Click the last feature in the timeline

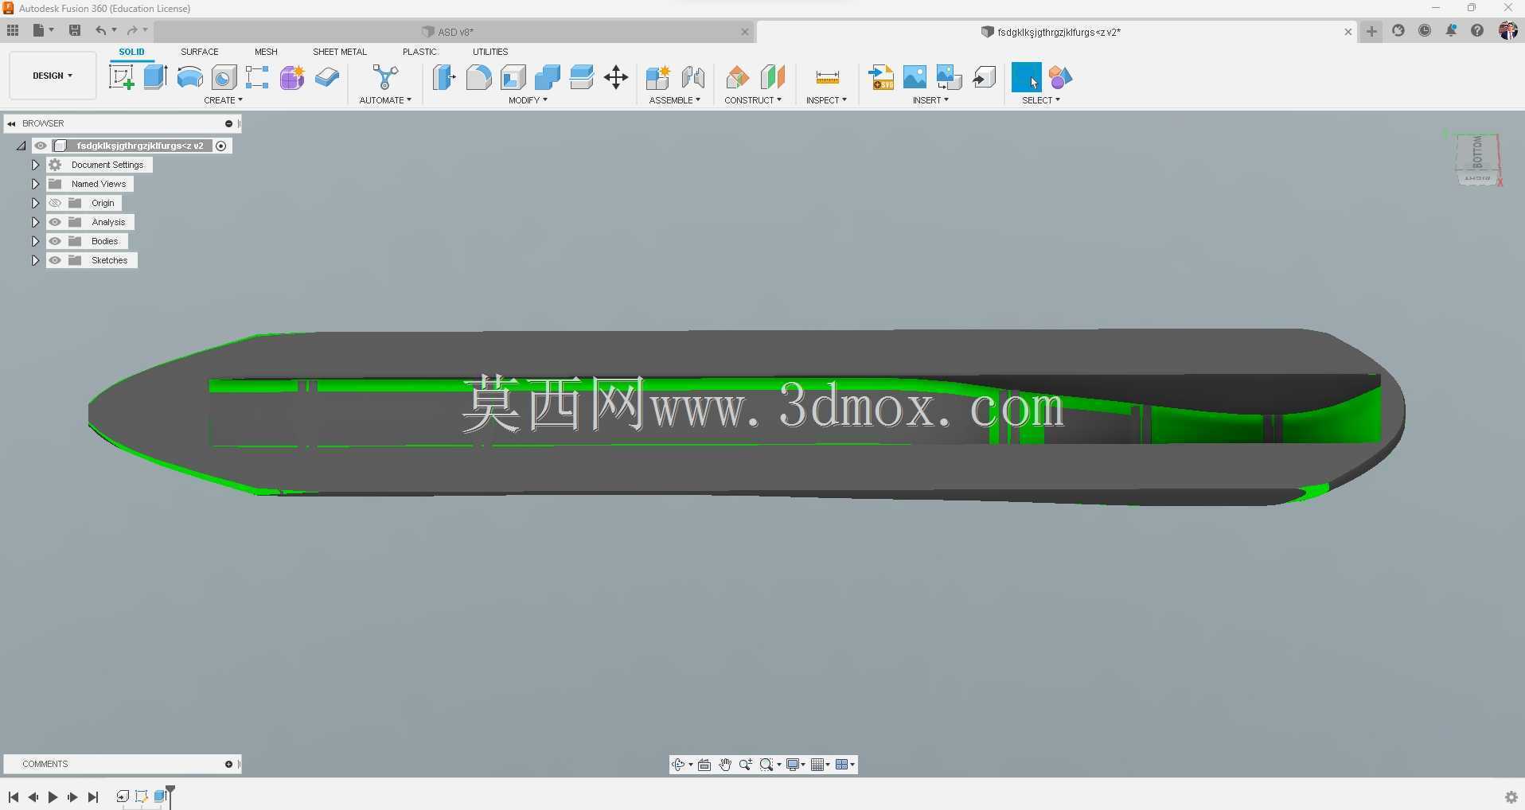pos(161,796)
